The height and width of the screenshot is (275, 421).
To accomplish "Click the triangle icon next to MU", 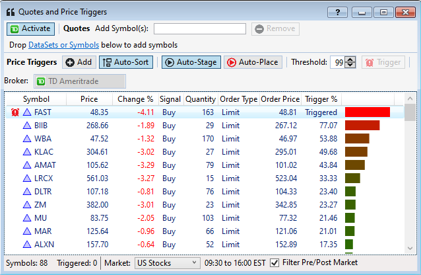I will (x=27, y=218).
